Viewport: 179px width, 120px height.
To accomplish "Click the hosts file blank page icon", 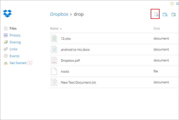I will (54, 71).
